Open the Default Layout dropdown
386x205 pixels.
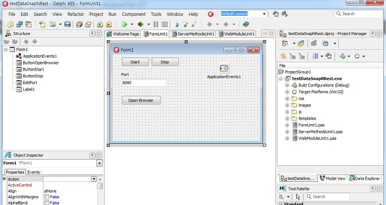264,14
